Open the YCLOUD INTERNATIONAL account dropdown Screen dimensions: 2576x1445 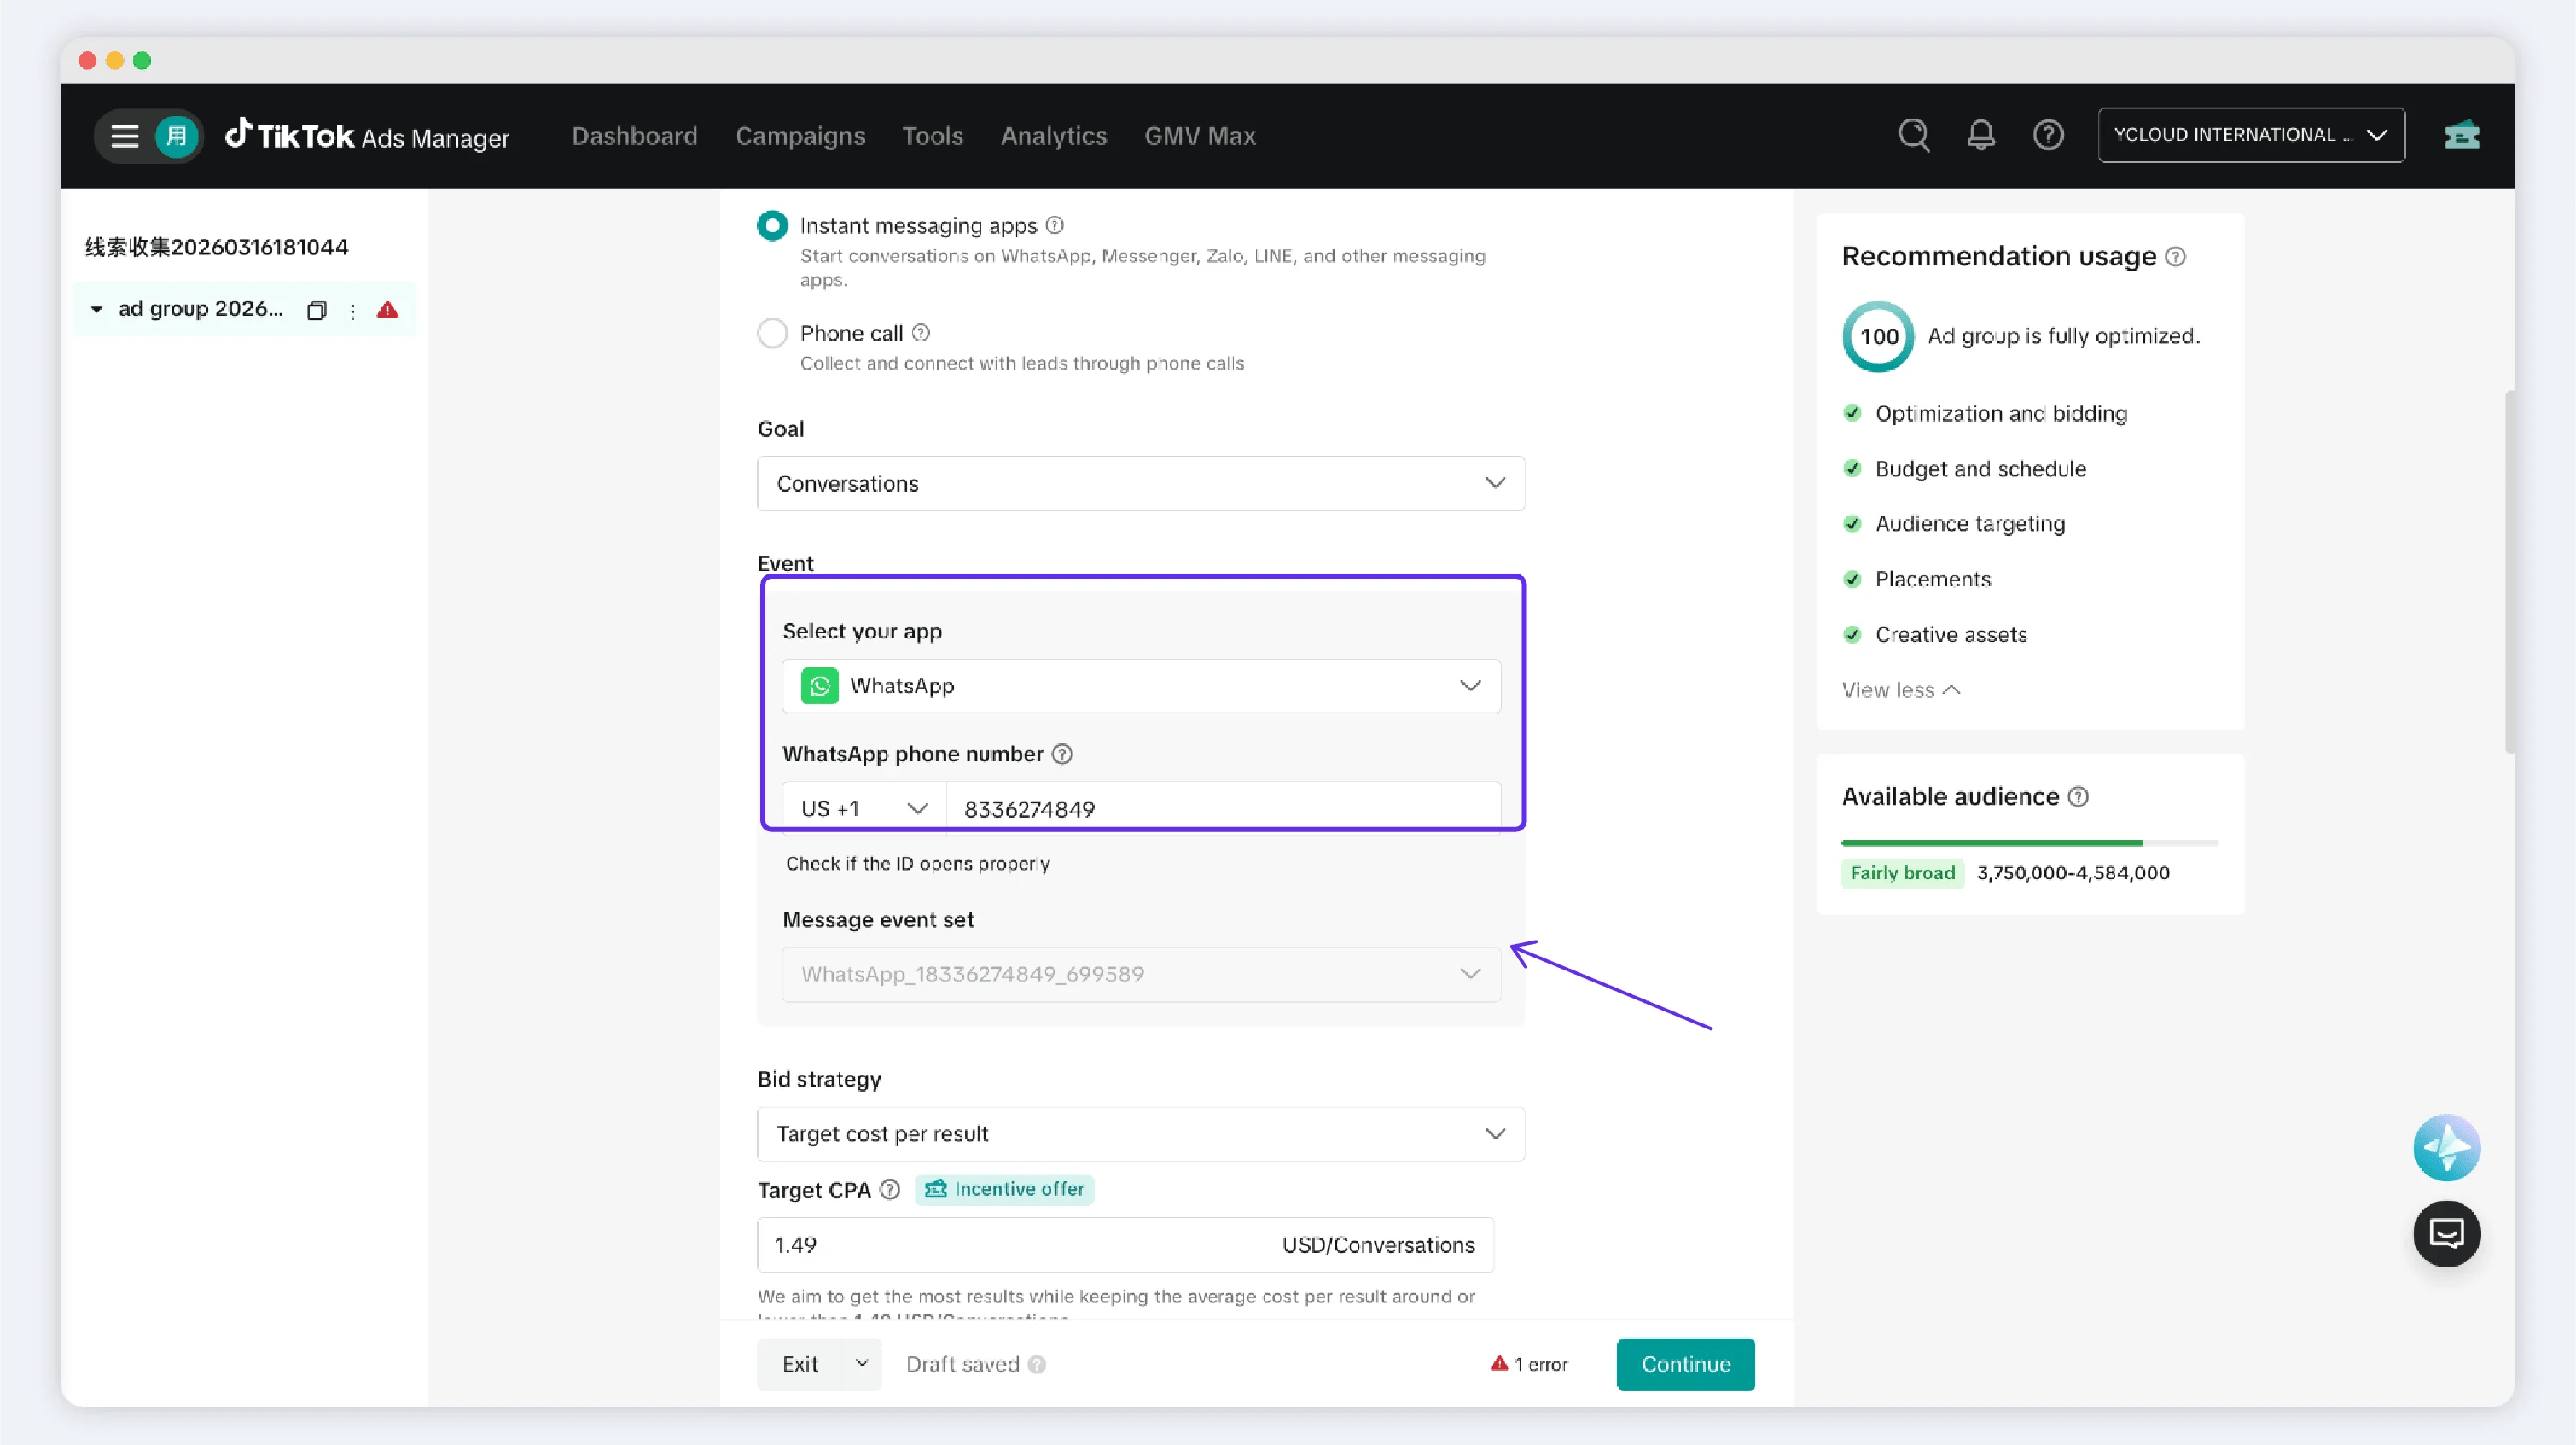click(2250, 135)
